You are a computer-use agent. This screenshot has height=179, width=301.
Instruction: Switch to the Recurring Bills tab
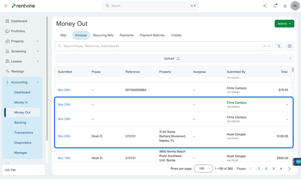(x=103, y=35)
